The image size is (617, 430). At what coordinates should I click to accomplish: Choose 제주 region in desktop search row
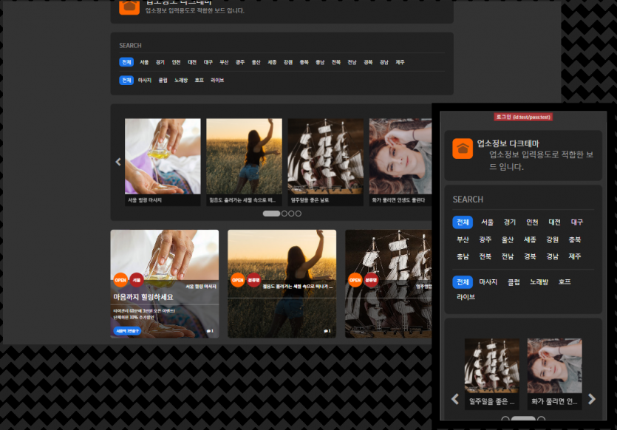pos(400,62)
